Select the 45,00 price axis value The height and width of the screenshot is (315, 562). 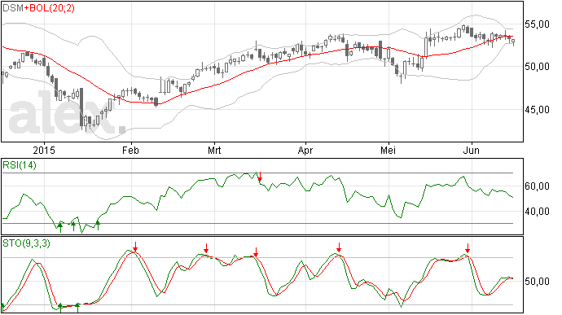click(x=537, y=110)
